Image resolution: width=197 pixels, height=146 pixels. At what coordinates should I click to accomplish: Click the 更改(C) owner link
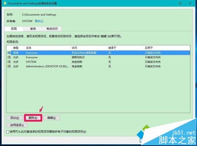click(39, 21)
